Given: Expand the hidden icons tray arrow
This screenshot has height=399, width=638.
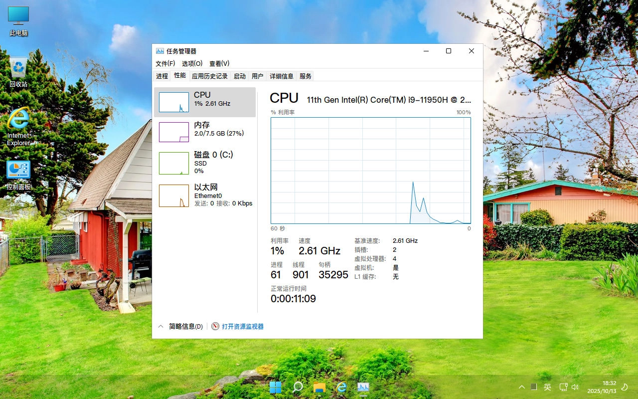Looking at the screenshot, I should pyautogui.click(x=521, y=387).
